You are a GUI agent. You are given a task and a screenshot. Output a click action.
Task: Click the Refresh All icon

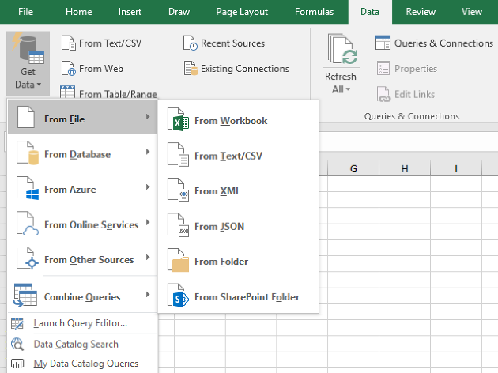tap(342, 49)
